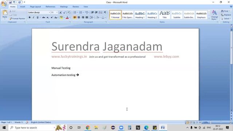Toggle Justify alignment
Screen dimensions: 233x131
tap(87, 17)
